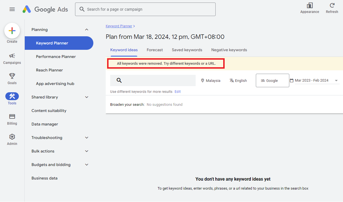Image resolution: width=343 pixels, height=202 pixels.
Task: Expand the Troubleshooting section
Action: point(87,138)
